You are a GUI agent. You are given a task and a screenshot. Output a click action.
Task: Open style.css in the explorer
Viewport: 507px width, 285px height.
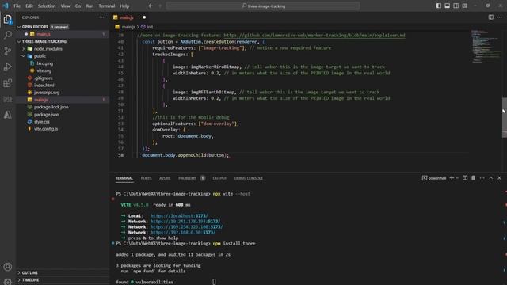click(42, 121)
